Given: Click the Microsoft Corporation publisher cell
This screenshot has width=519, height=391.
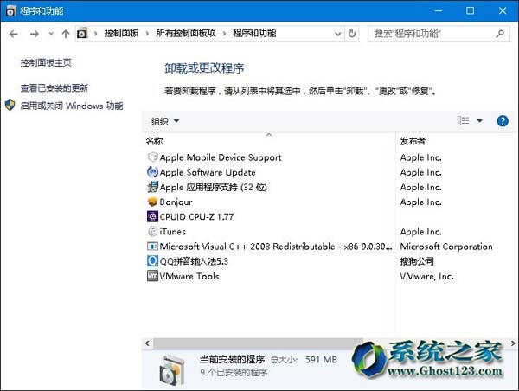Looking at the screenshot, I should coord(446,247).
